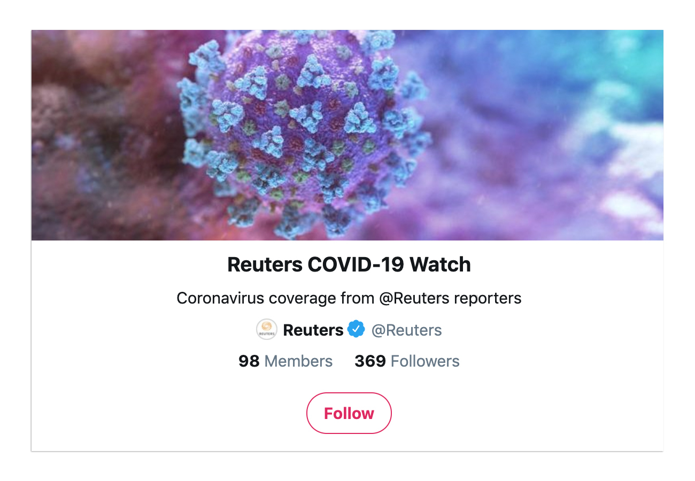Click the Reuters round avatar logo

tap(267, 329)
